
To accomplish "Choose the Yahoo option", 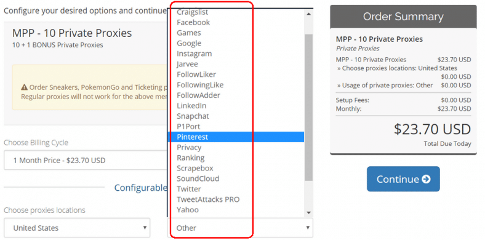I will coord(236,210).
